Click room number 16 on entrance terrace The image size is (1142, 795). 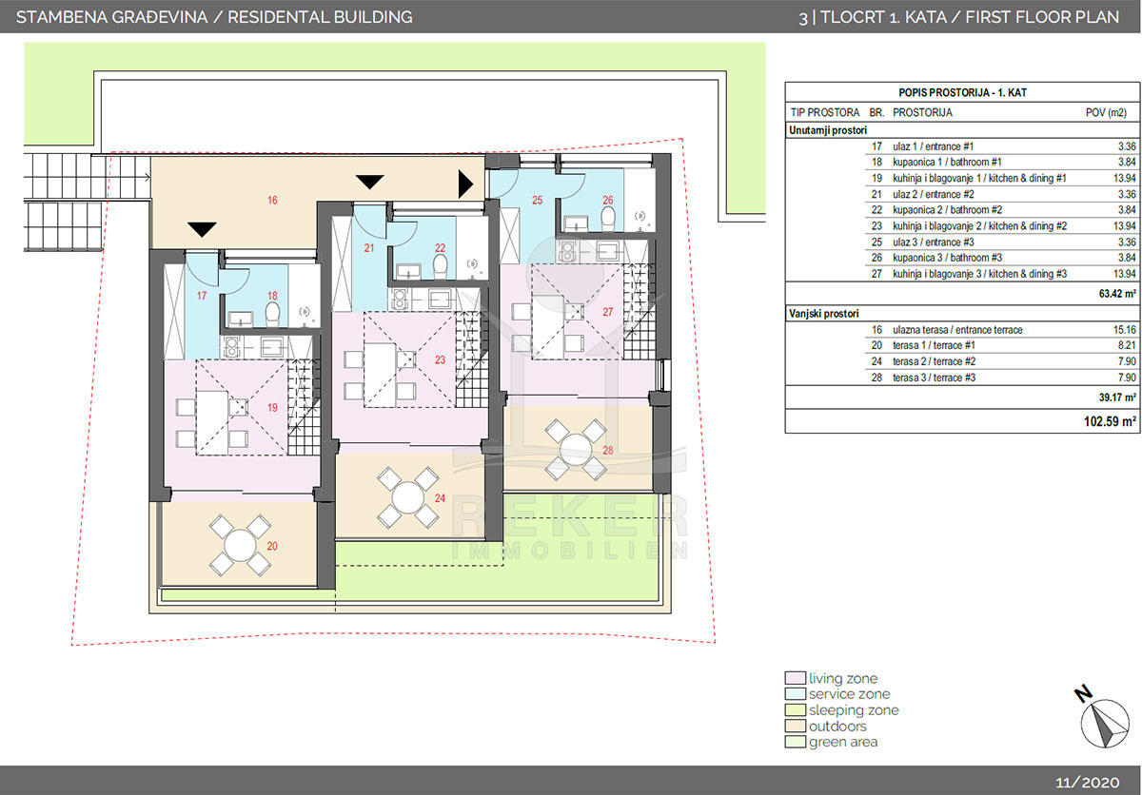[x=272, y=201]
